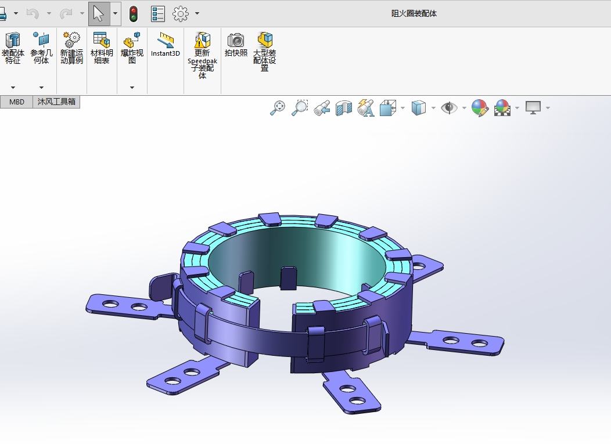Click Previous View icon
The image size is (611, 444).
[x=322, y=108]
